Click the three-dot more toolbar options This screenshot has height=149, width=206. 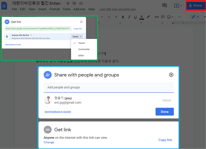[x=179, y=17]
